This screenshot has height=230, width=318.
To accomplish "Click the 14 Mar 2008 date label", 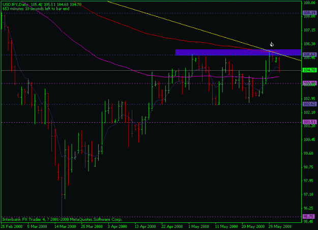I will (65, 226).
